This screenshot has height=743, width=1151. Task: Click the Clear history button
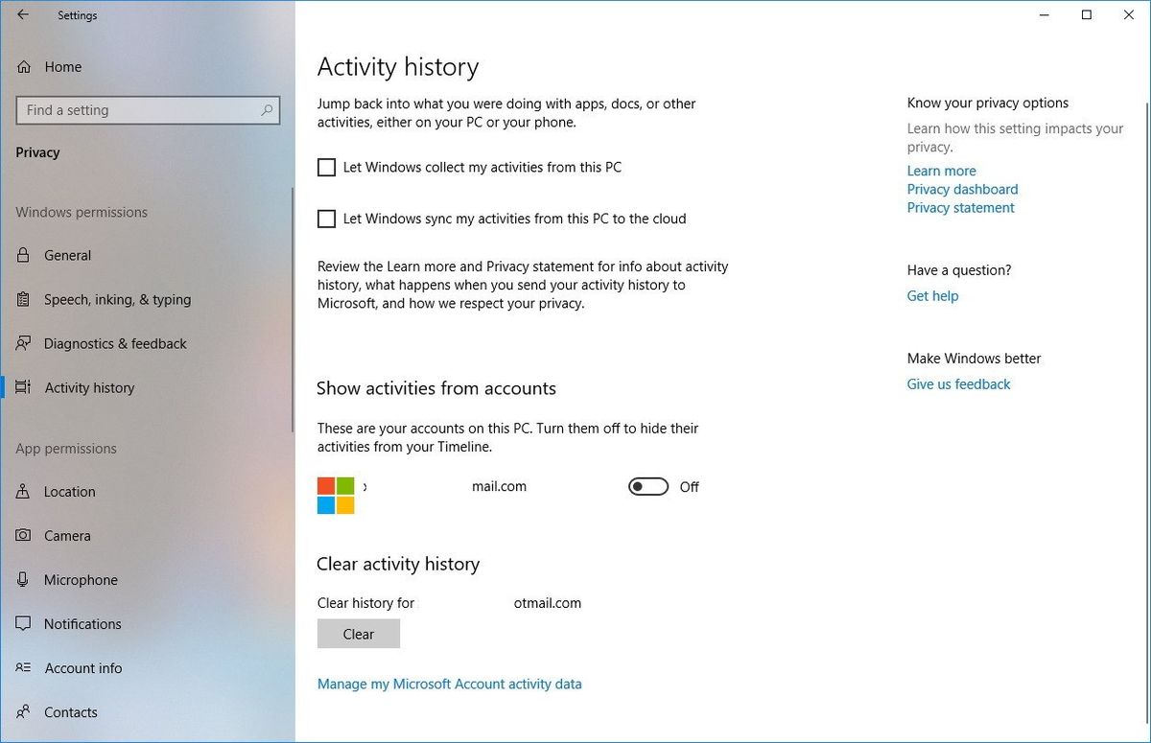358,634
